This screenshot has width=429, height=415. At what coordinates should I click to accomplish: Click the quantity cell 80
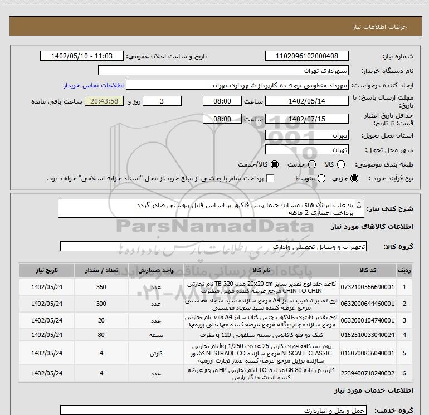(101, 335)
